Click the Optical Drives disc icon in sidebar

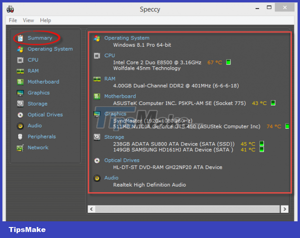click(x=20, y=115)
